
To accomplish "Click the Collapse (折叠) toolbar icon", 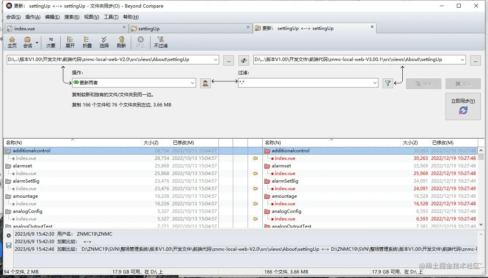I will [x=87, y=42].
